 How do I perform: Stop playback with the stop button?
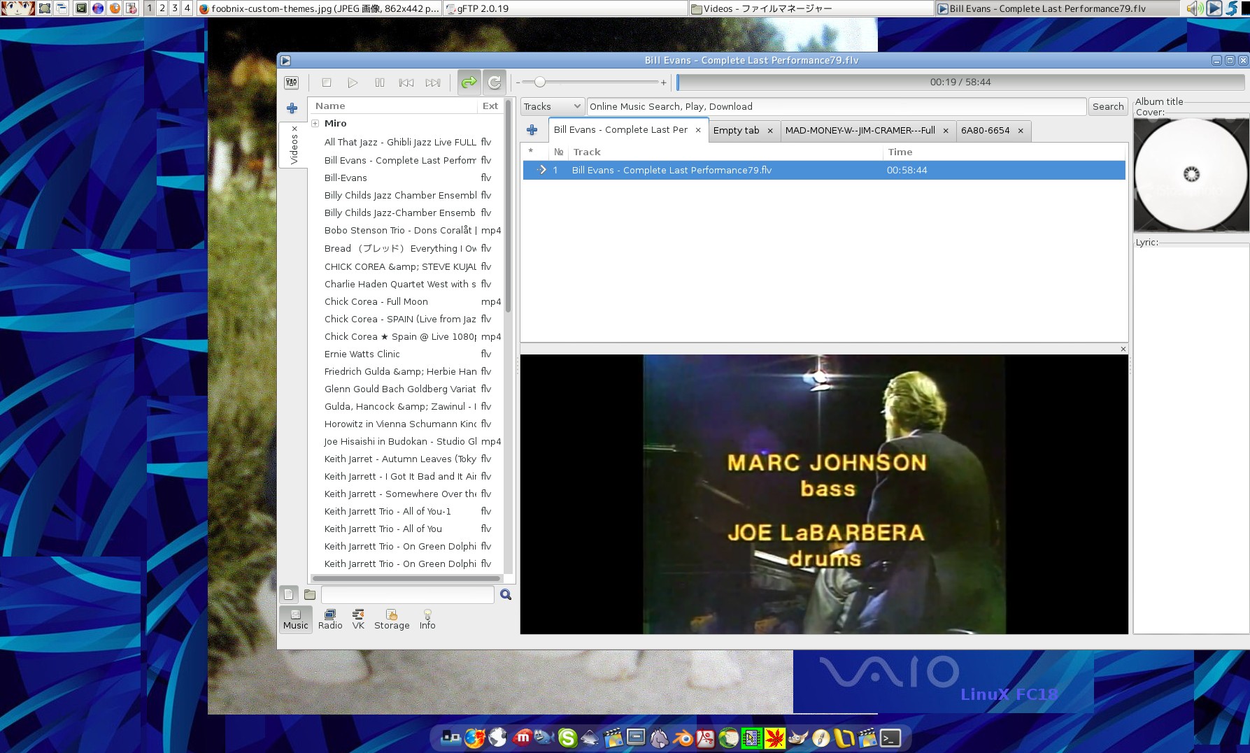point(326,83)
